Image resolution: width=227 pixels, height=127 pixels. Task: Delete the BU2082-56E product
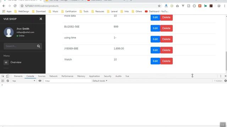coord(166,28)
